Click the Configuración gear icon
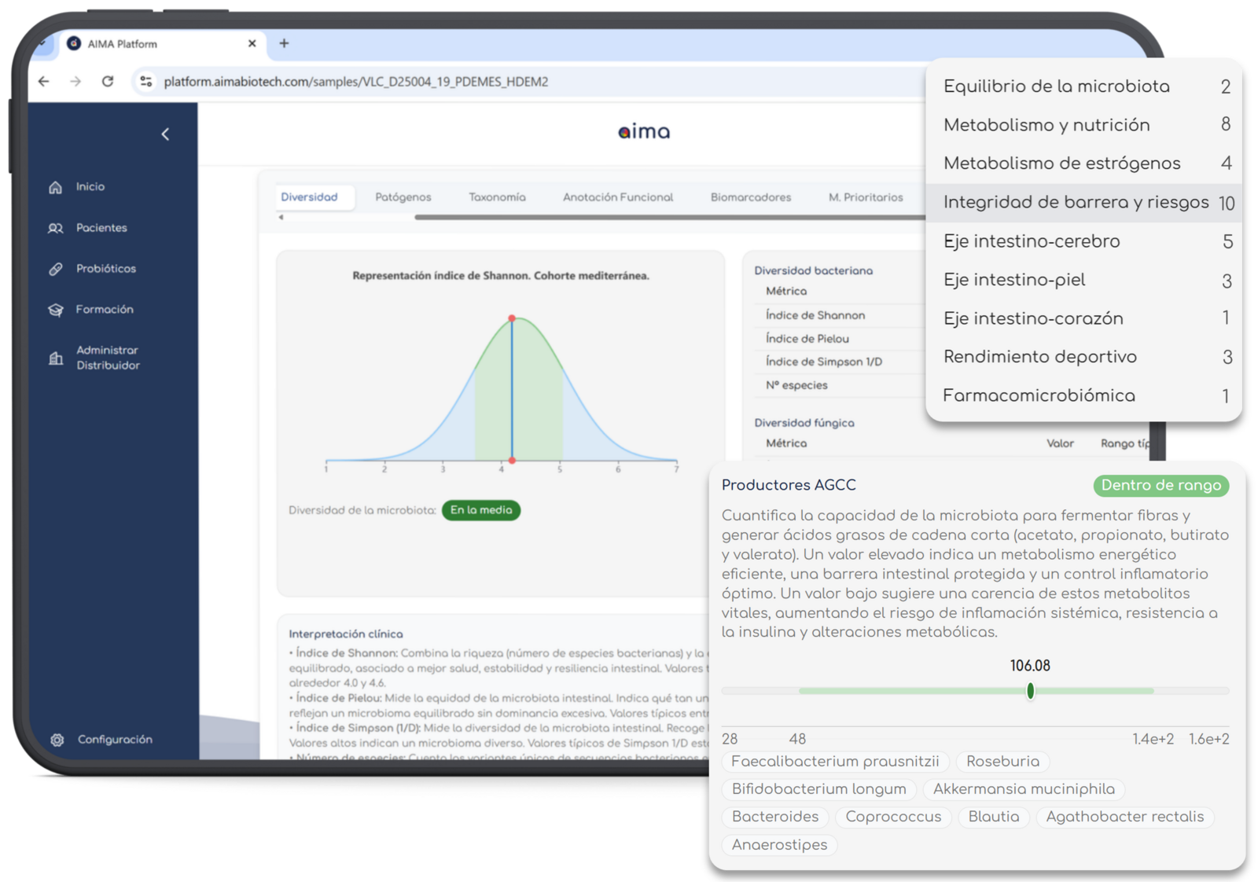The width and height of the screenshot is (1258, 882). 57,740
